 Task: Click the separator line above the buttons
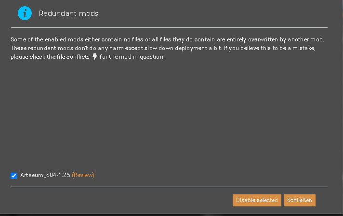coord(169,187)
